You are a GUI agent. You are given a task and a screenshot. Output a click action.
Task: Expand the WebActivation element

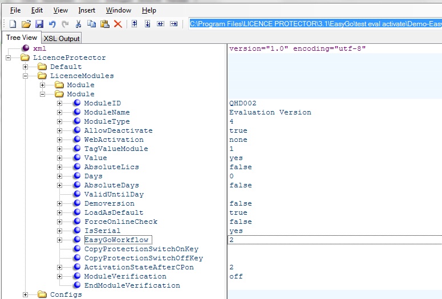click(59, 140)
